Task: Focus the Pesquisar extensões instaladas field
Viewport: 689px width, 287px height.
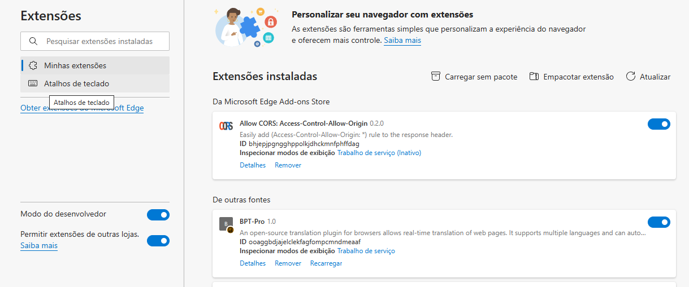Action: click(x=95, y=41)
